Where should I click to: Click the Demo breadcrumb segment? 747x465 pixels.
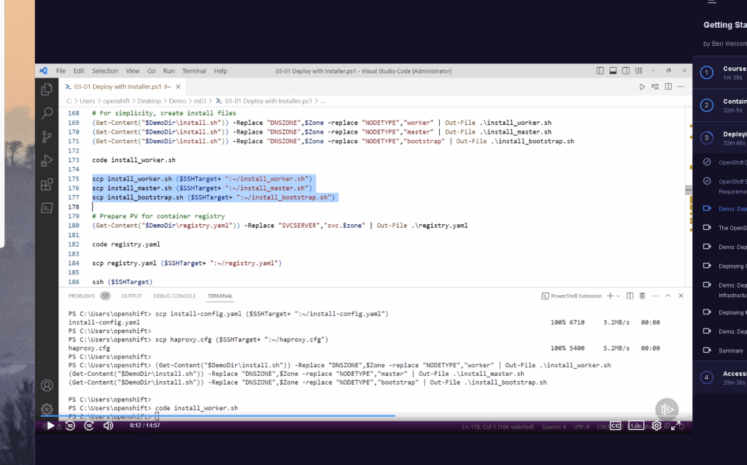coord(177,101)
